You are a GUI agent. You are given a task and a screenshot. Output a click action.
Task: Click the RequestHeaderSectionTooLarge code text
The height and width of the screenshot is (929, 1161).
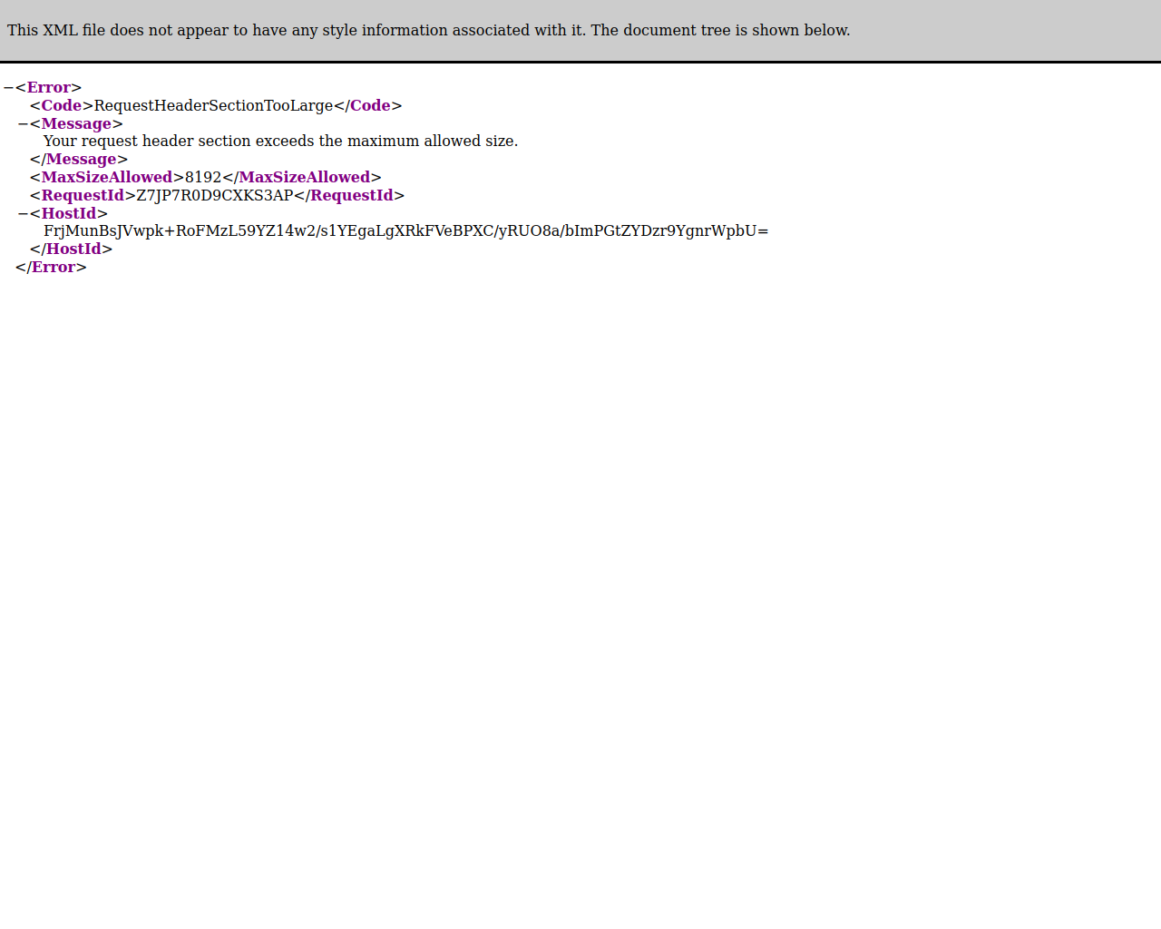click(x=213, y=106)
